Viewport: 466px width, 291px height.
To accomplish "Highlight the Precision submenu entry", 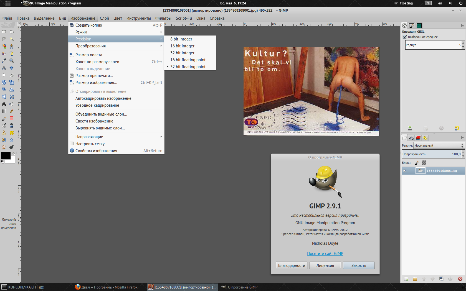I will point(116,39).
